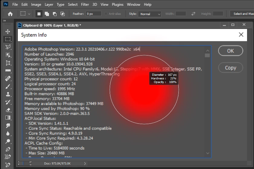
Task: Open the Style dropdown set to Normal
Action: click(x=150, y=14)
